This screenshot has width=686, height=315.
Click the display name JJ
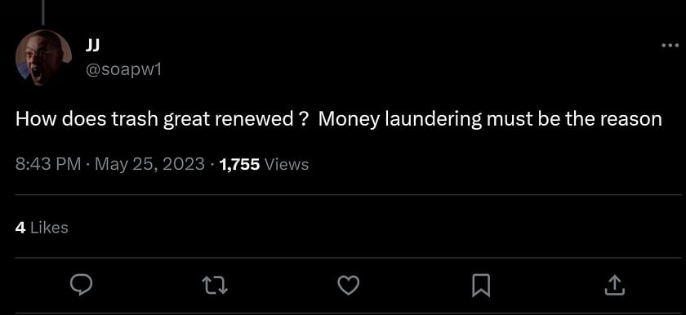(x=93, y=46)
